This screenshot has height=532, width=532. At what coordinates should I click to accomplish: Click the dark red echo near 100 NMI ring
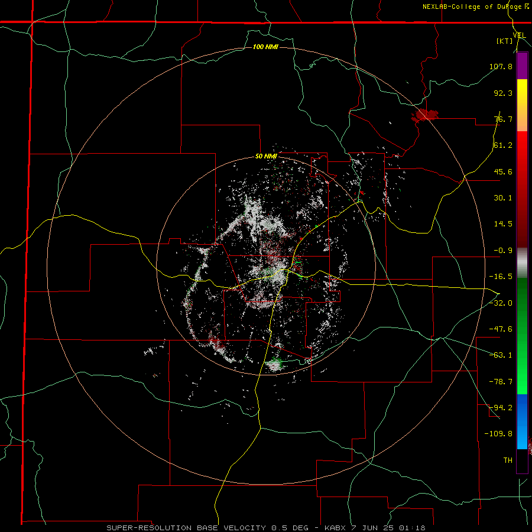pyautogui.click(x=425, y=115)
